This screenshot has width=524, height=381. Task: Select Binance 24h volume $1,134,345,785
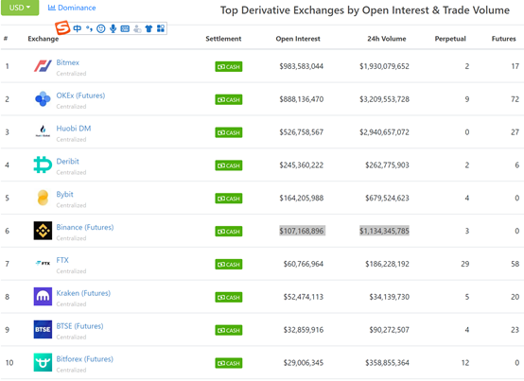(x=384, y=231)
